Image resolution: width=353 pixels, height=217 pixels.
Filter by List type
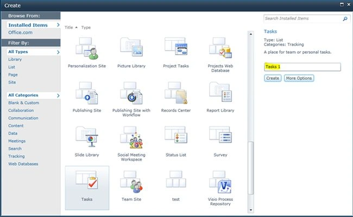pyautogui.click(x=11, y=67)
